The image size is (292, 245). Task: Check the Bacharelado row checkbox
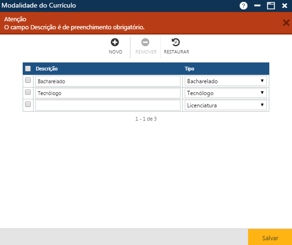[x=28, y=80]
